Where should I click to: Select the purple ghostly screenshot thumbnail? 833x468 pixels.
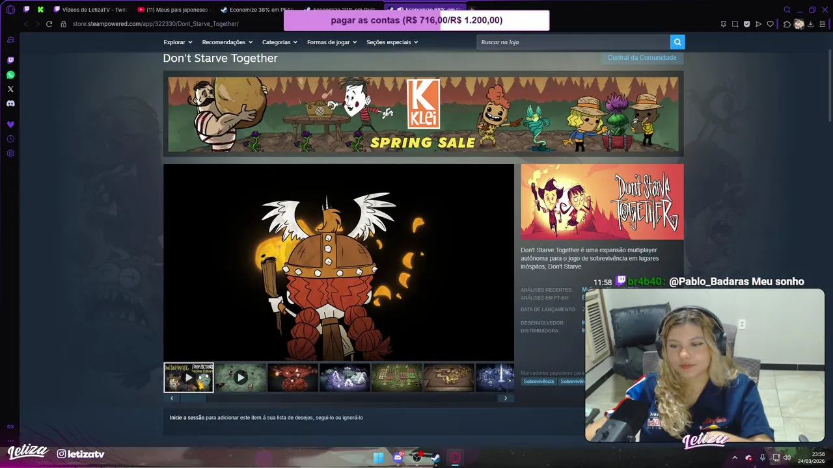[345, 378]
